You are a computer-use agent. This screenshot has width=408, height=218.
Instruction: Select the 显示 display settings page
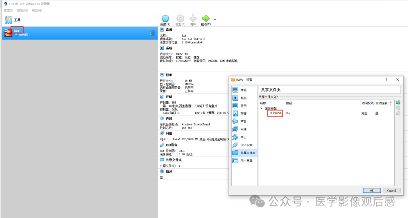244,106
